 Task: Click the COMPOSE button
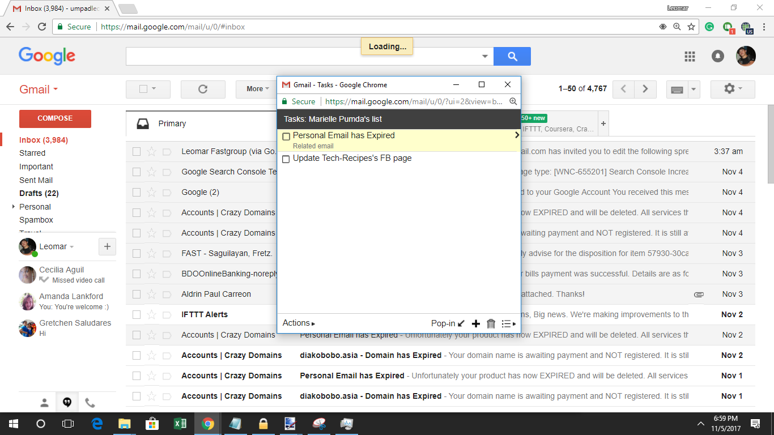55,118
